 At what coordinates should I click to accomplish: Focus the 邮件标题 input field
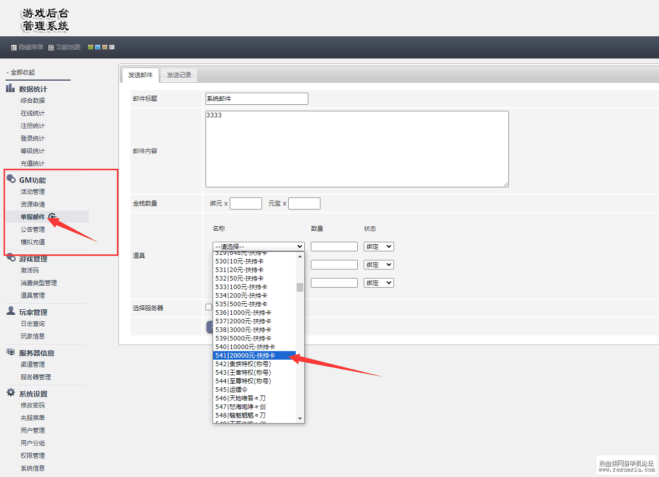(257, 99)
